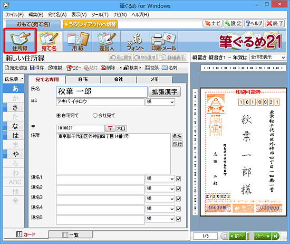Open the 全体を表示 zoom dropdown
The height and width of the screenshot is (244, 290).
tap(268, 58)
